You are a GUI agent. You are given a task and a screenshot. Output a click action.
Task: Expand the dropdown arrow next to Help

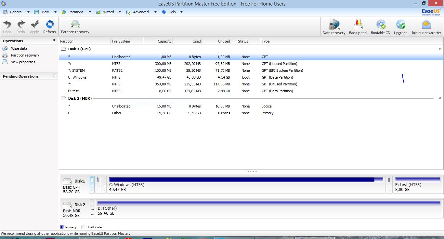[x=181, y=12]
